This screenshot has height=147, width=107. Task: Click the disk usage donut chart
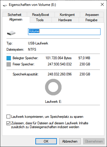(x=53, y=87)
